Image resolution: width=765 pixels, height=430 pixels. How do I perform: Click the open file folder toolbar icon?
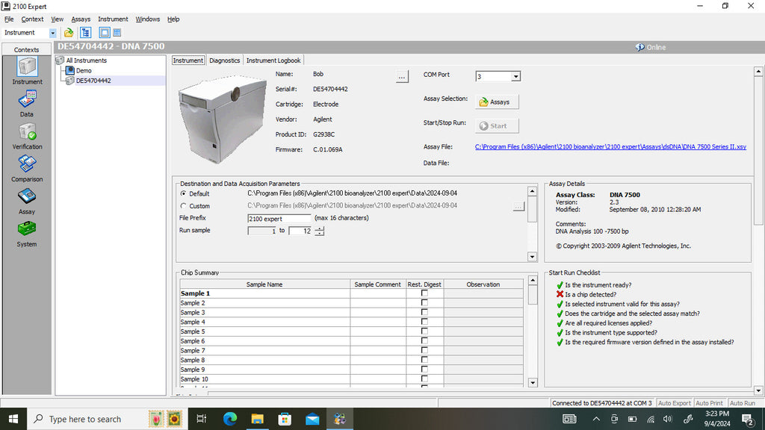click(x=68, y=33)
